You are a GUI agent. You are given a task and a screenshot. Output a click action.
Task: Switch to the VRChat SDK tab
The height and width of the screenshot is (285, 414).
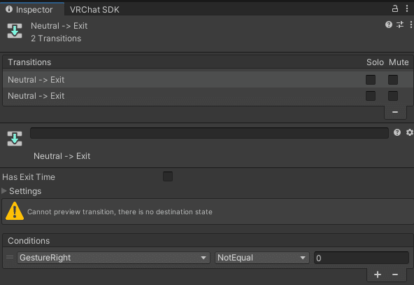pyautogui.click(x=94, y=10)
